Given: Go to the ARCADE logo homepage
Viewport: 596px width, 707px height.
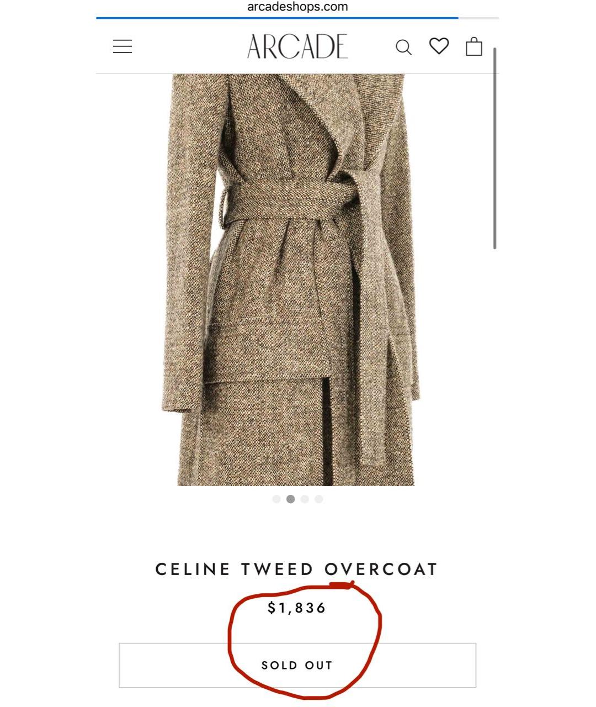Looking at the screenshot, I should coord(297,46).
